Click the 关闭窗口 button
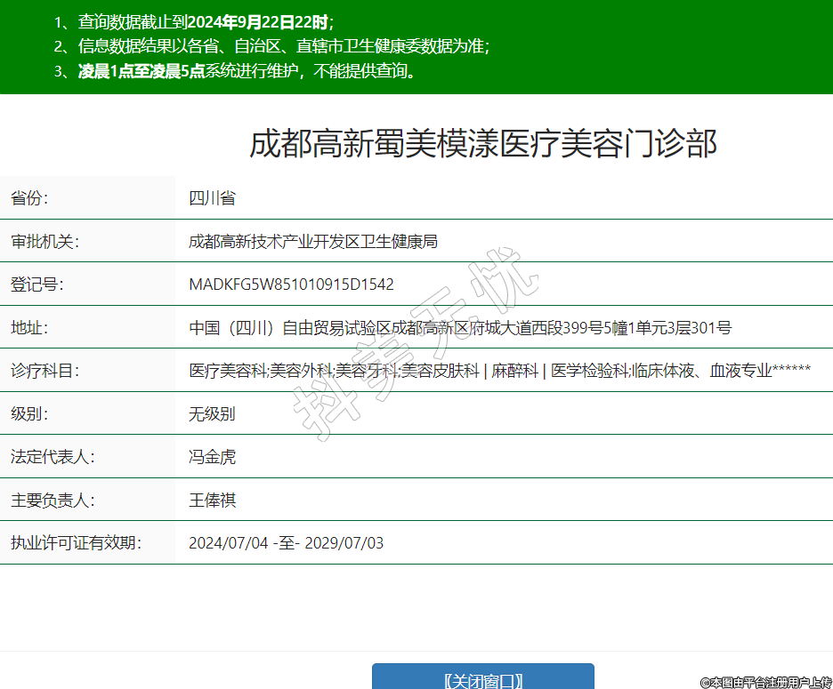The image size is (833, 689). pyautogui.click(x=482, y=679)
